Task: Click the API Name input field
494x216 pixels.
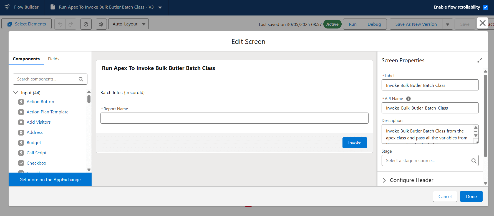Action: pos(430,108)
